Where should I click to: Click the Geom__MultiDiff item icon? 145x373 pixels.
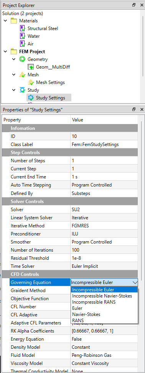coord(31,67)
